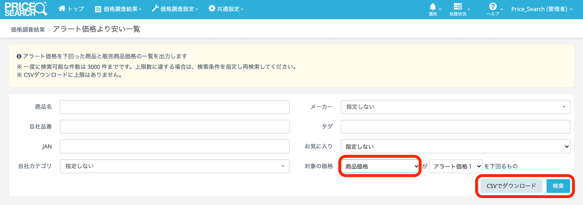Screen dimensions: 583x205
Task: Click the ヘルプ question mark icon
Action: point(492,7)
